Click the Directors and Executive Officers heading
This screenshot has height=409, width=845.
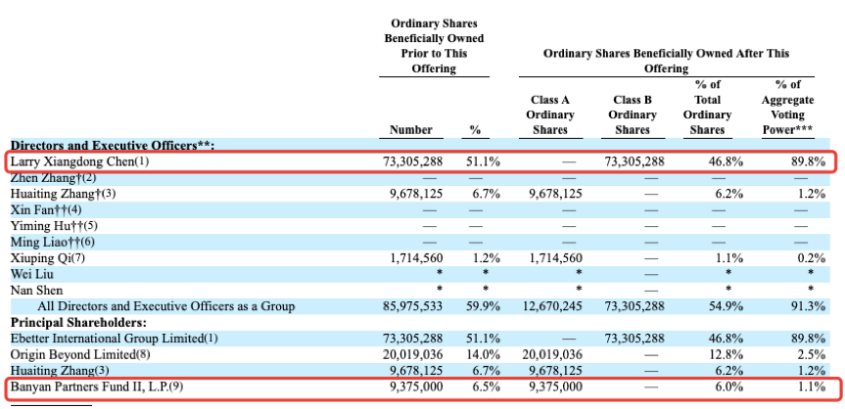113,146
